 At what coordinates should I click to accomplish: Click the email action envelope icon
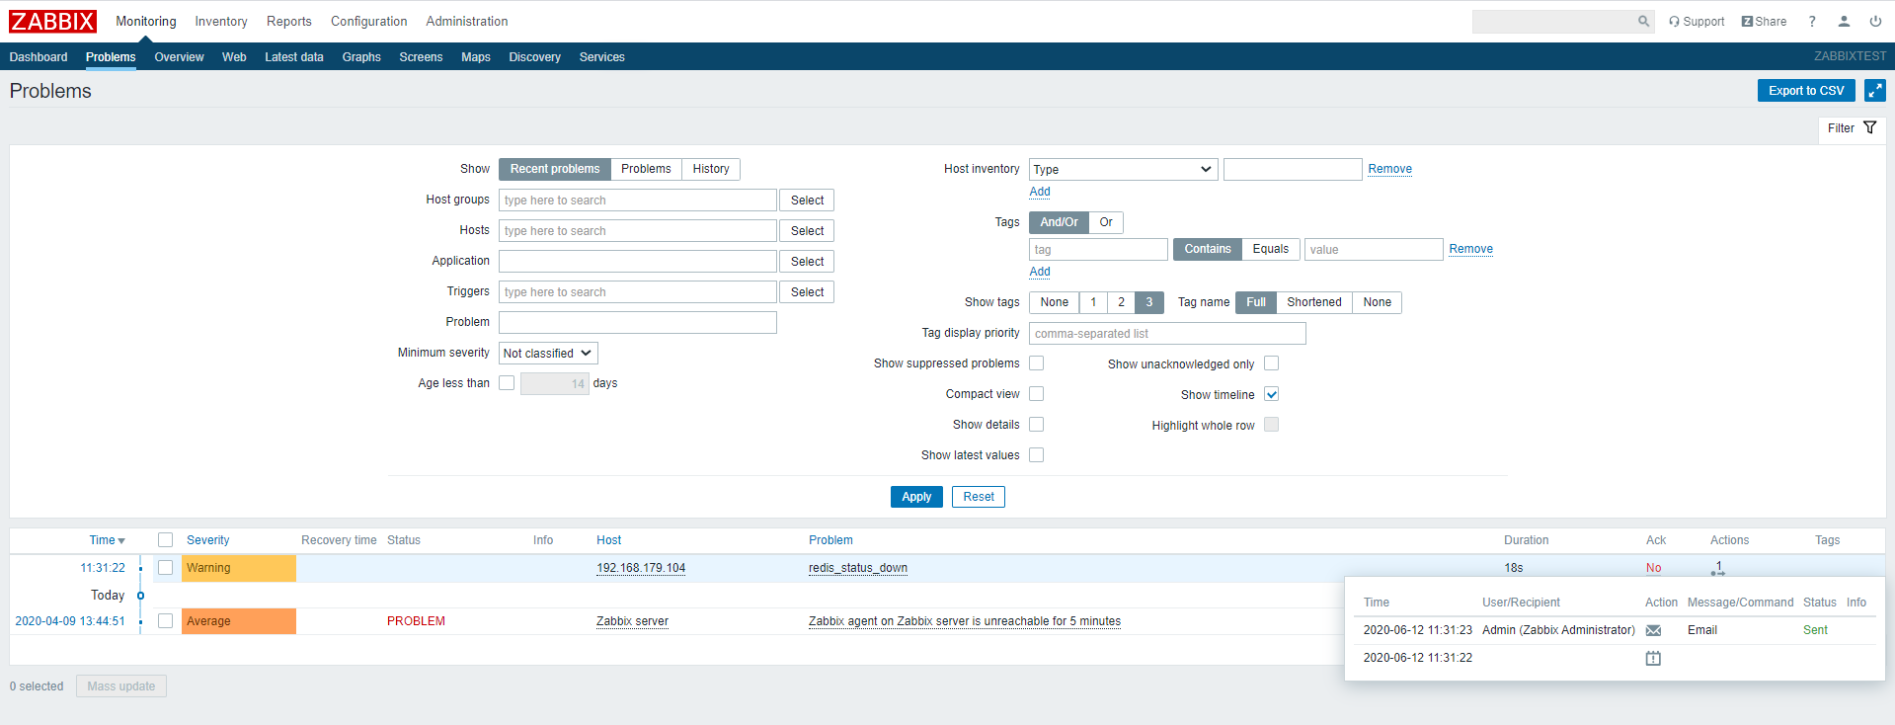(1653, 630)
